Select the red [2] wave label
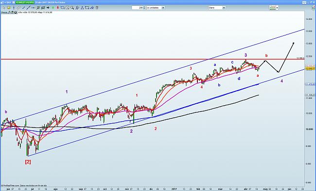Image resolution: width=316 pixels, height=191 pixels. (x=28, y=161)
